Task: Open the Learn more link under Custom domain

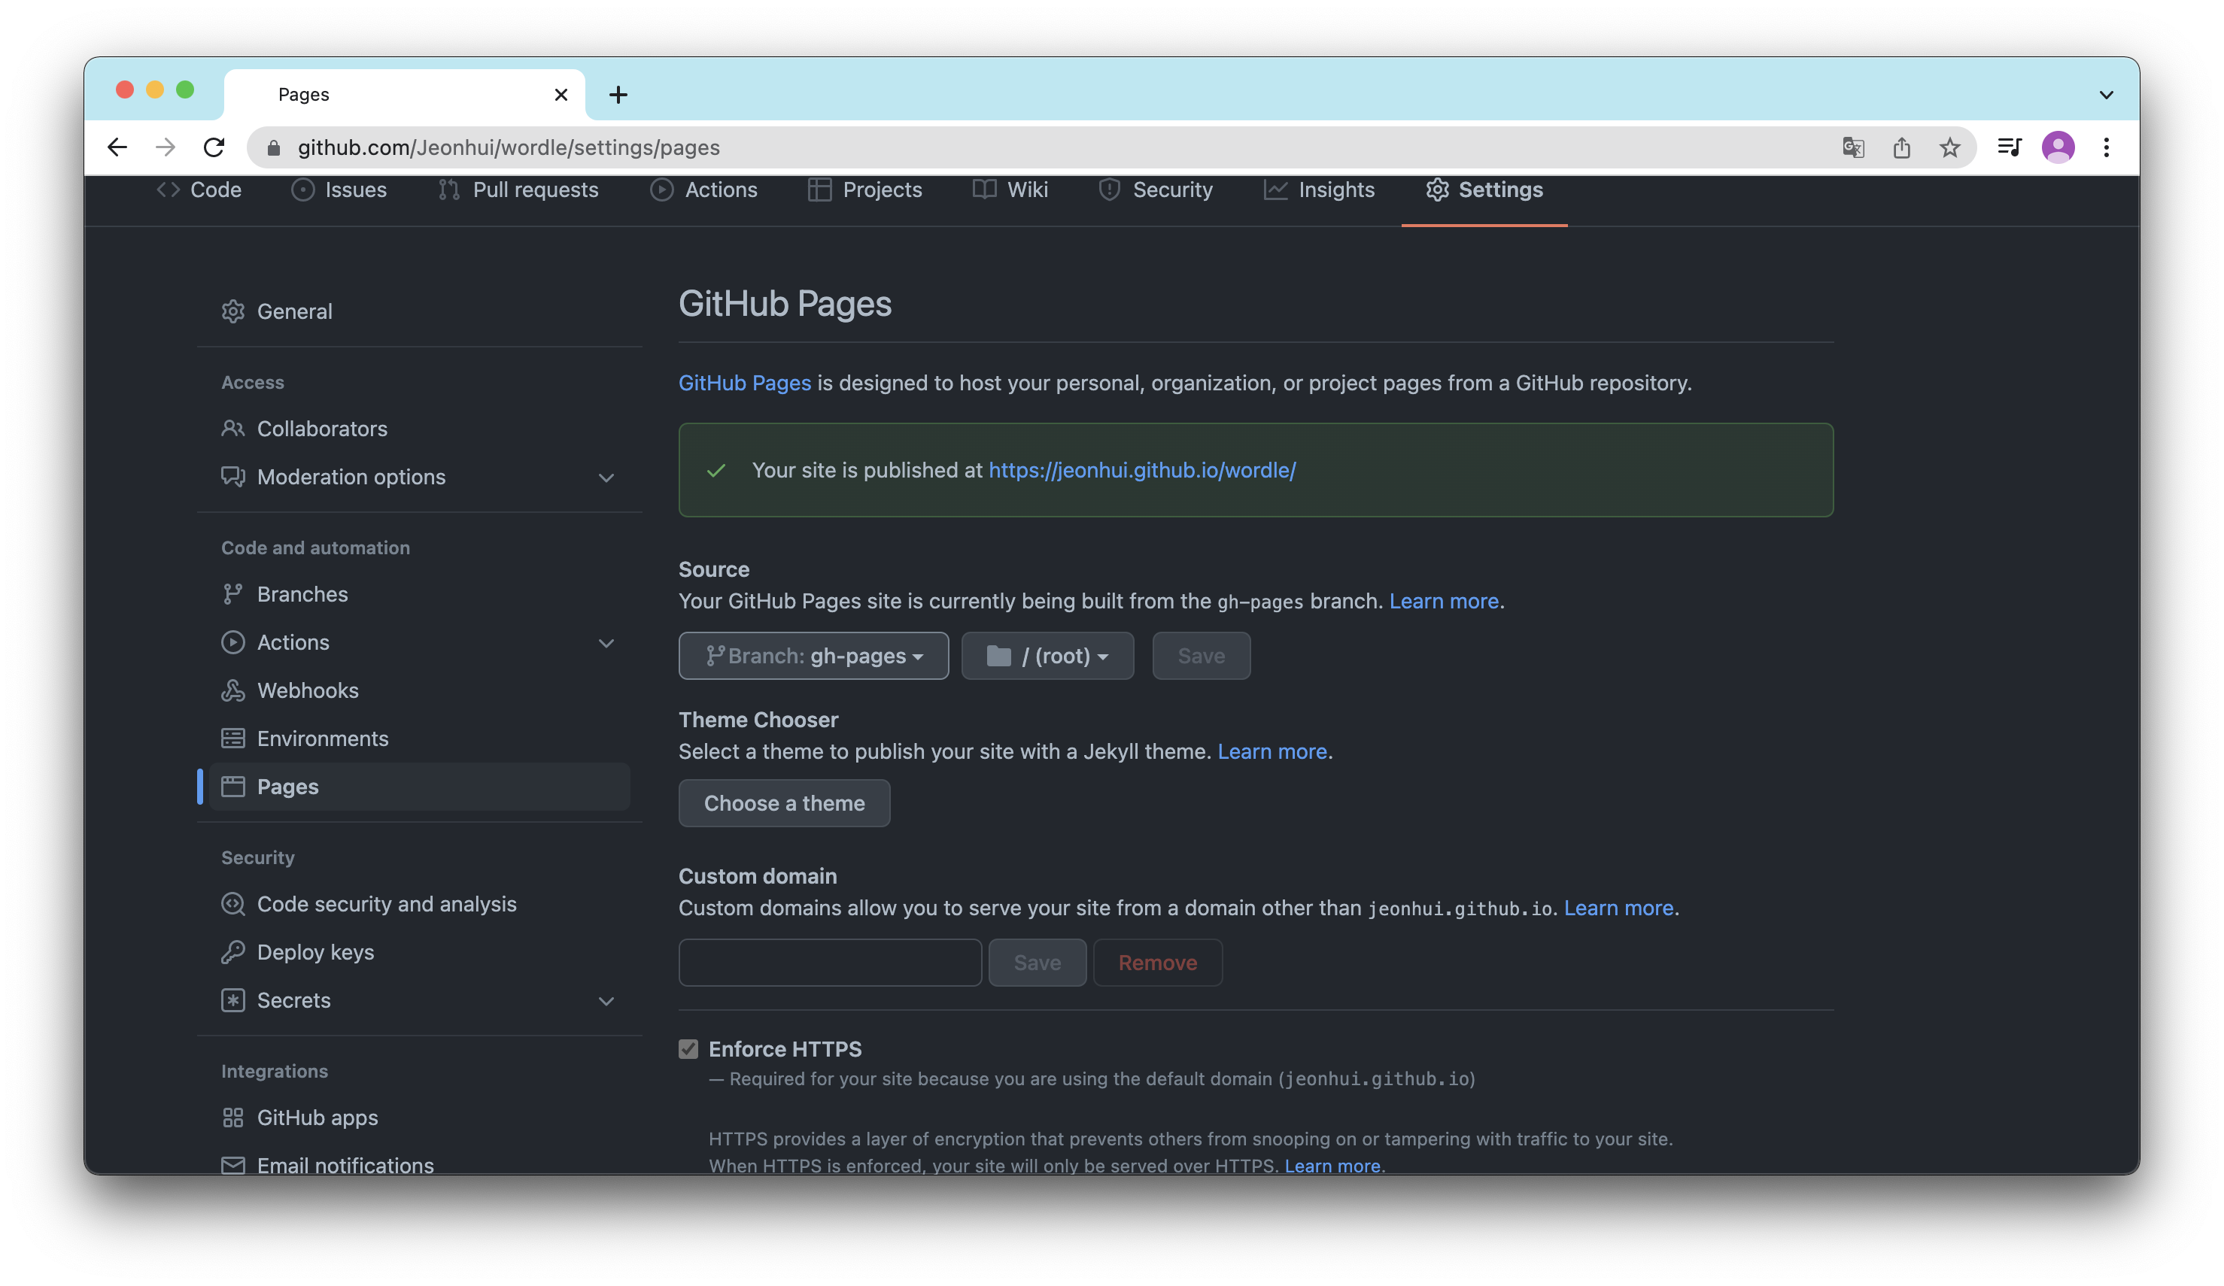Action: click(x=1618, y=908)
